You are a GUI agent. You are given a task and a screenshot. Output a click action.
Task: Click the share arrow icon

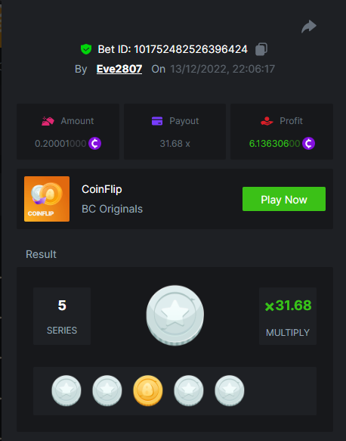pyautogui.click(x=309, y=26)
